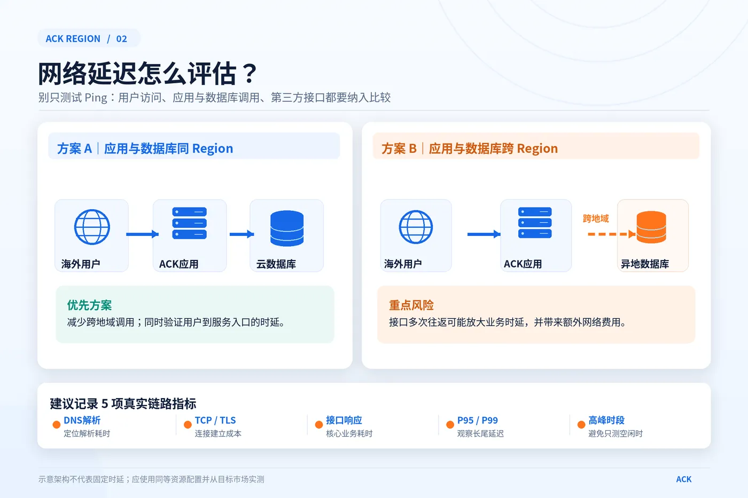Click the ACK label in the footer
This screenshot has height=498, width=748.
tap(684, 479)
